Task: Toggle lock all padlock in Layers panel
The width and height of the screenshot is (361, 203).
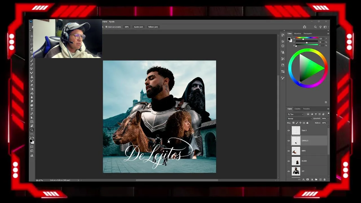Action: point(307,123)
